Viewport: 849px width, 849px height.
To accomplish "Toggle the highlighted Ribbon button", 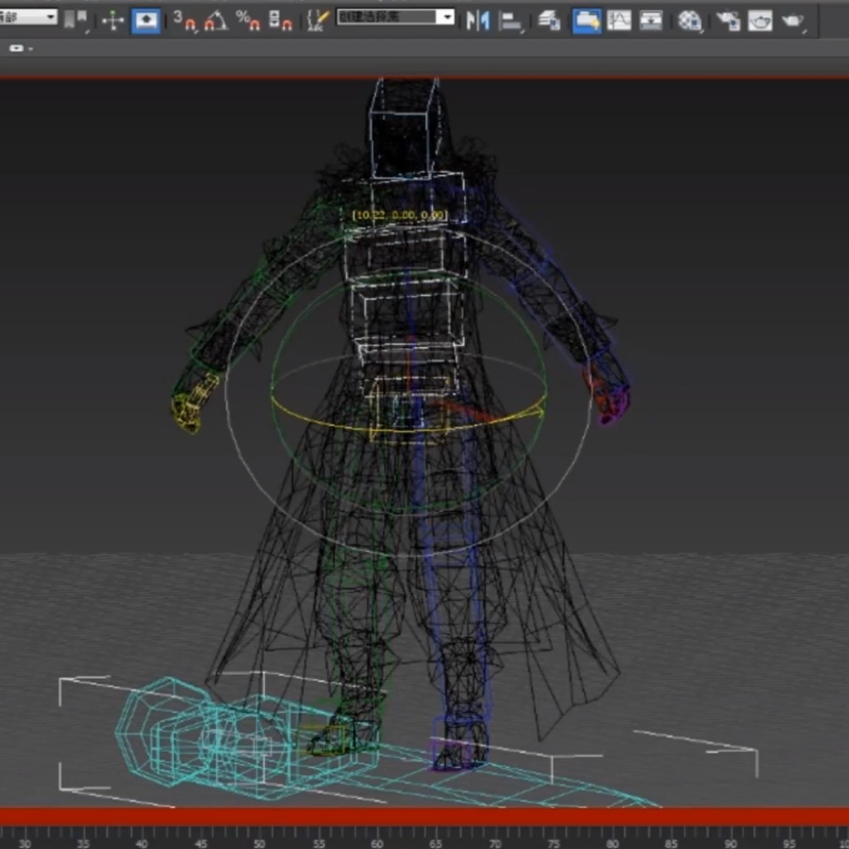I will click(587, 21).
